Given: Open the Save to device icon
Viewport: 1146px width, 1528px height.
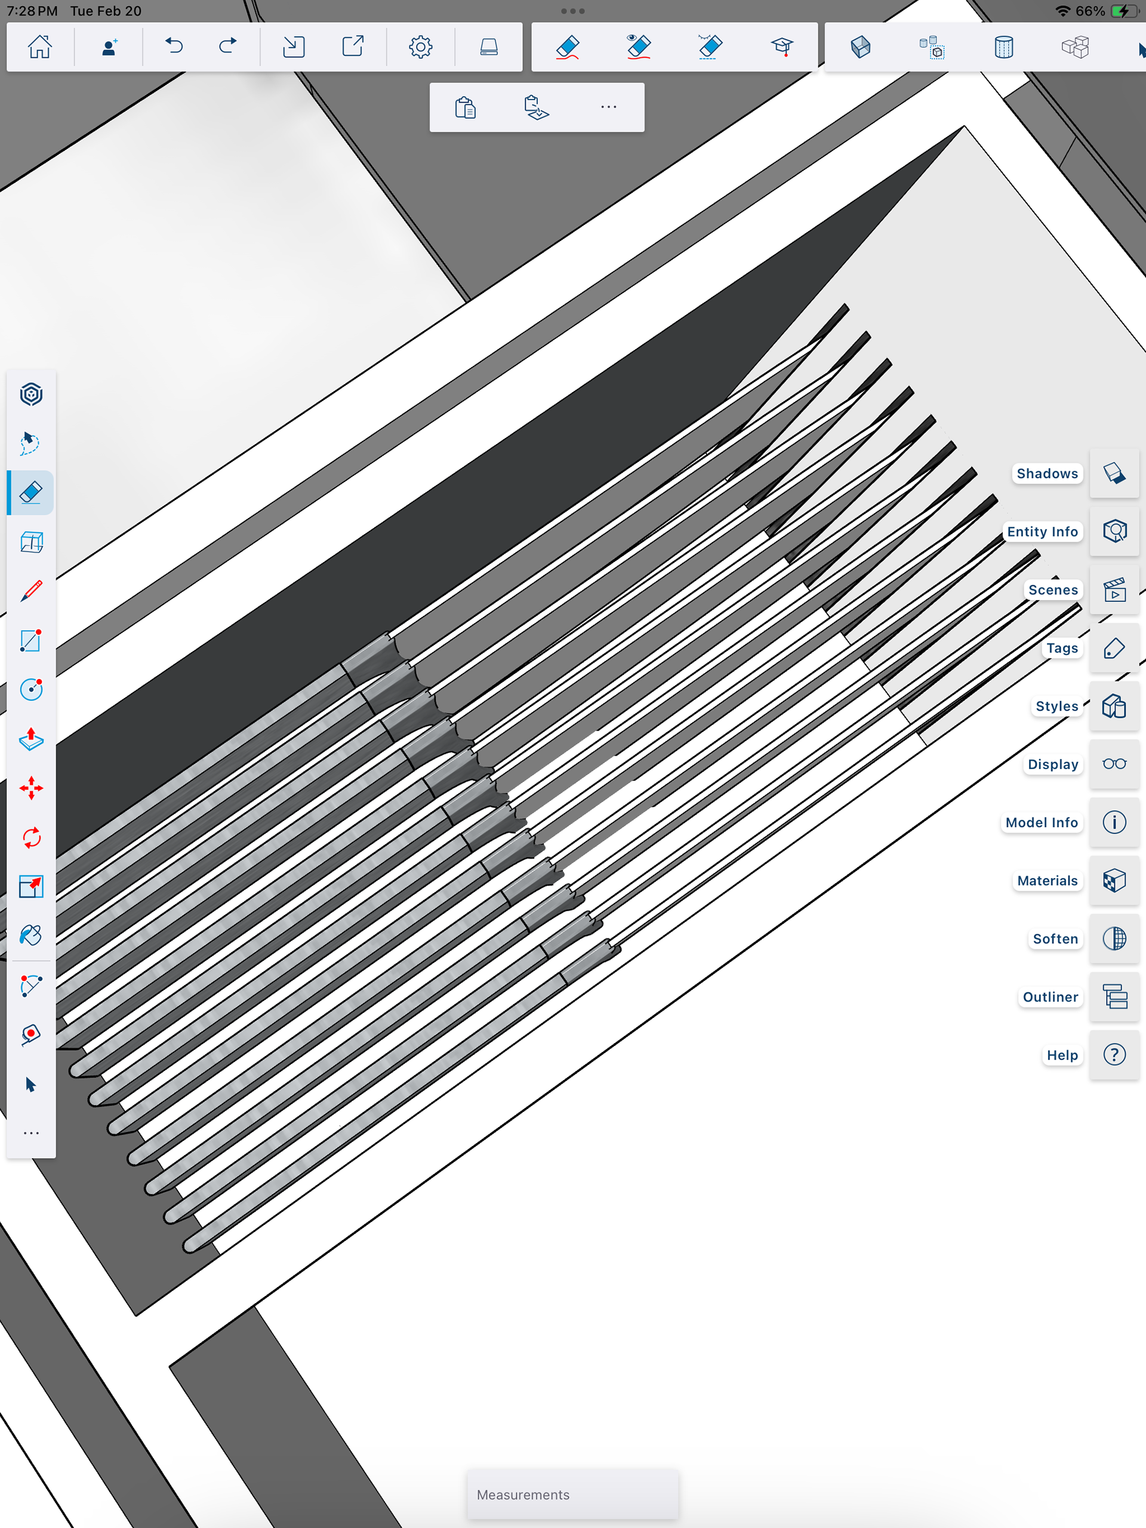Looking at the screenshot, I should [x=489, y=47].
